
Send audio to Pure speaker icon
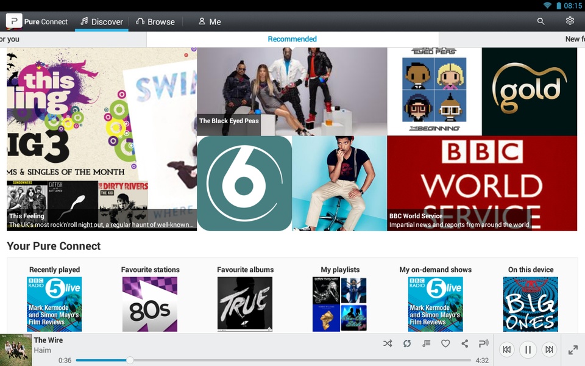(x=483, y=343)
